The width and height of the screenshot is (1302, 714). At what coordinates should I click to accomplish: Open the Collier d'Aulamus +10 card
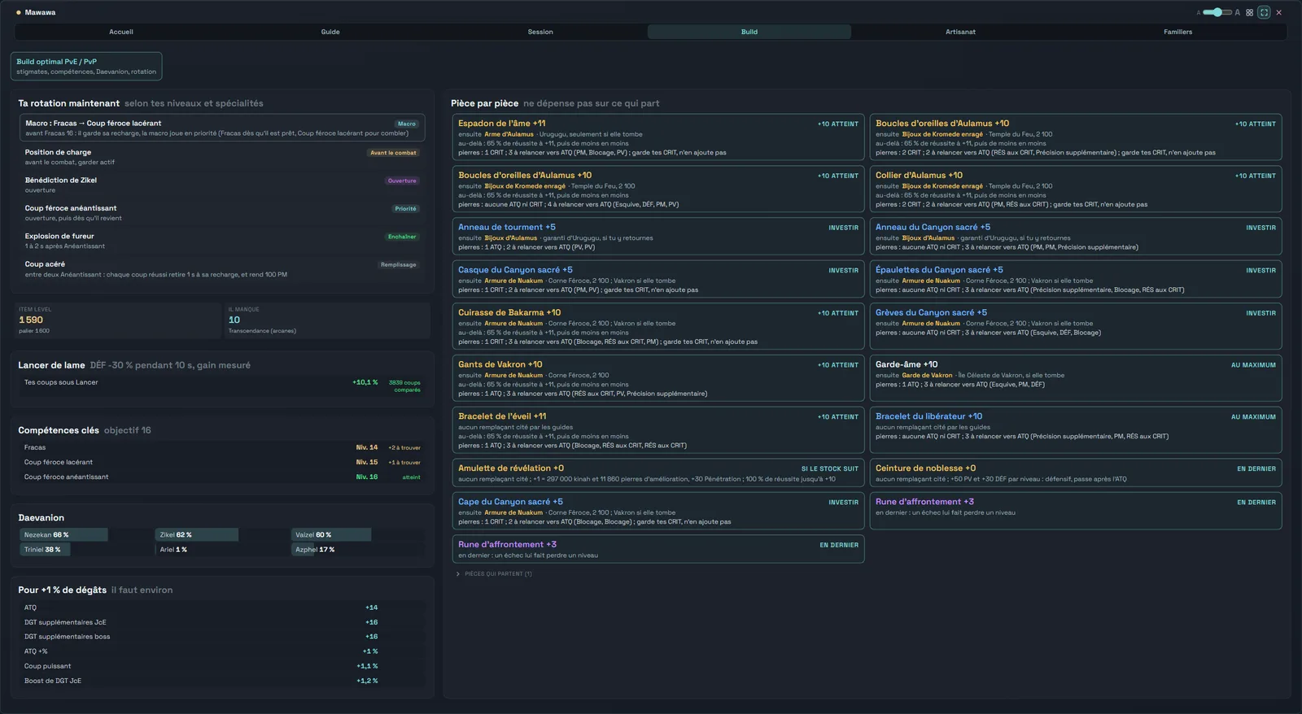1076,189
